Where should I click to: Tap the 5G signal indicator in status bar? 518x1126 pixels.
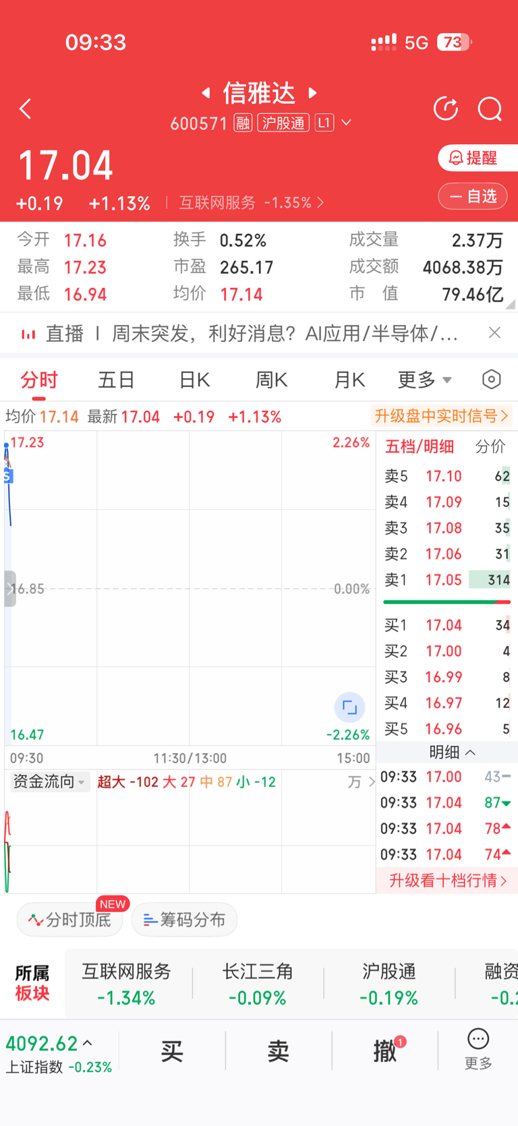[x=417, y=43]
